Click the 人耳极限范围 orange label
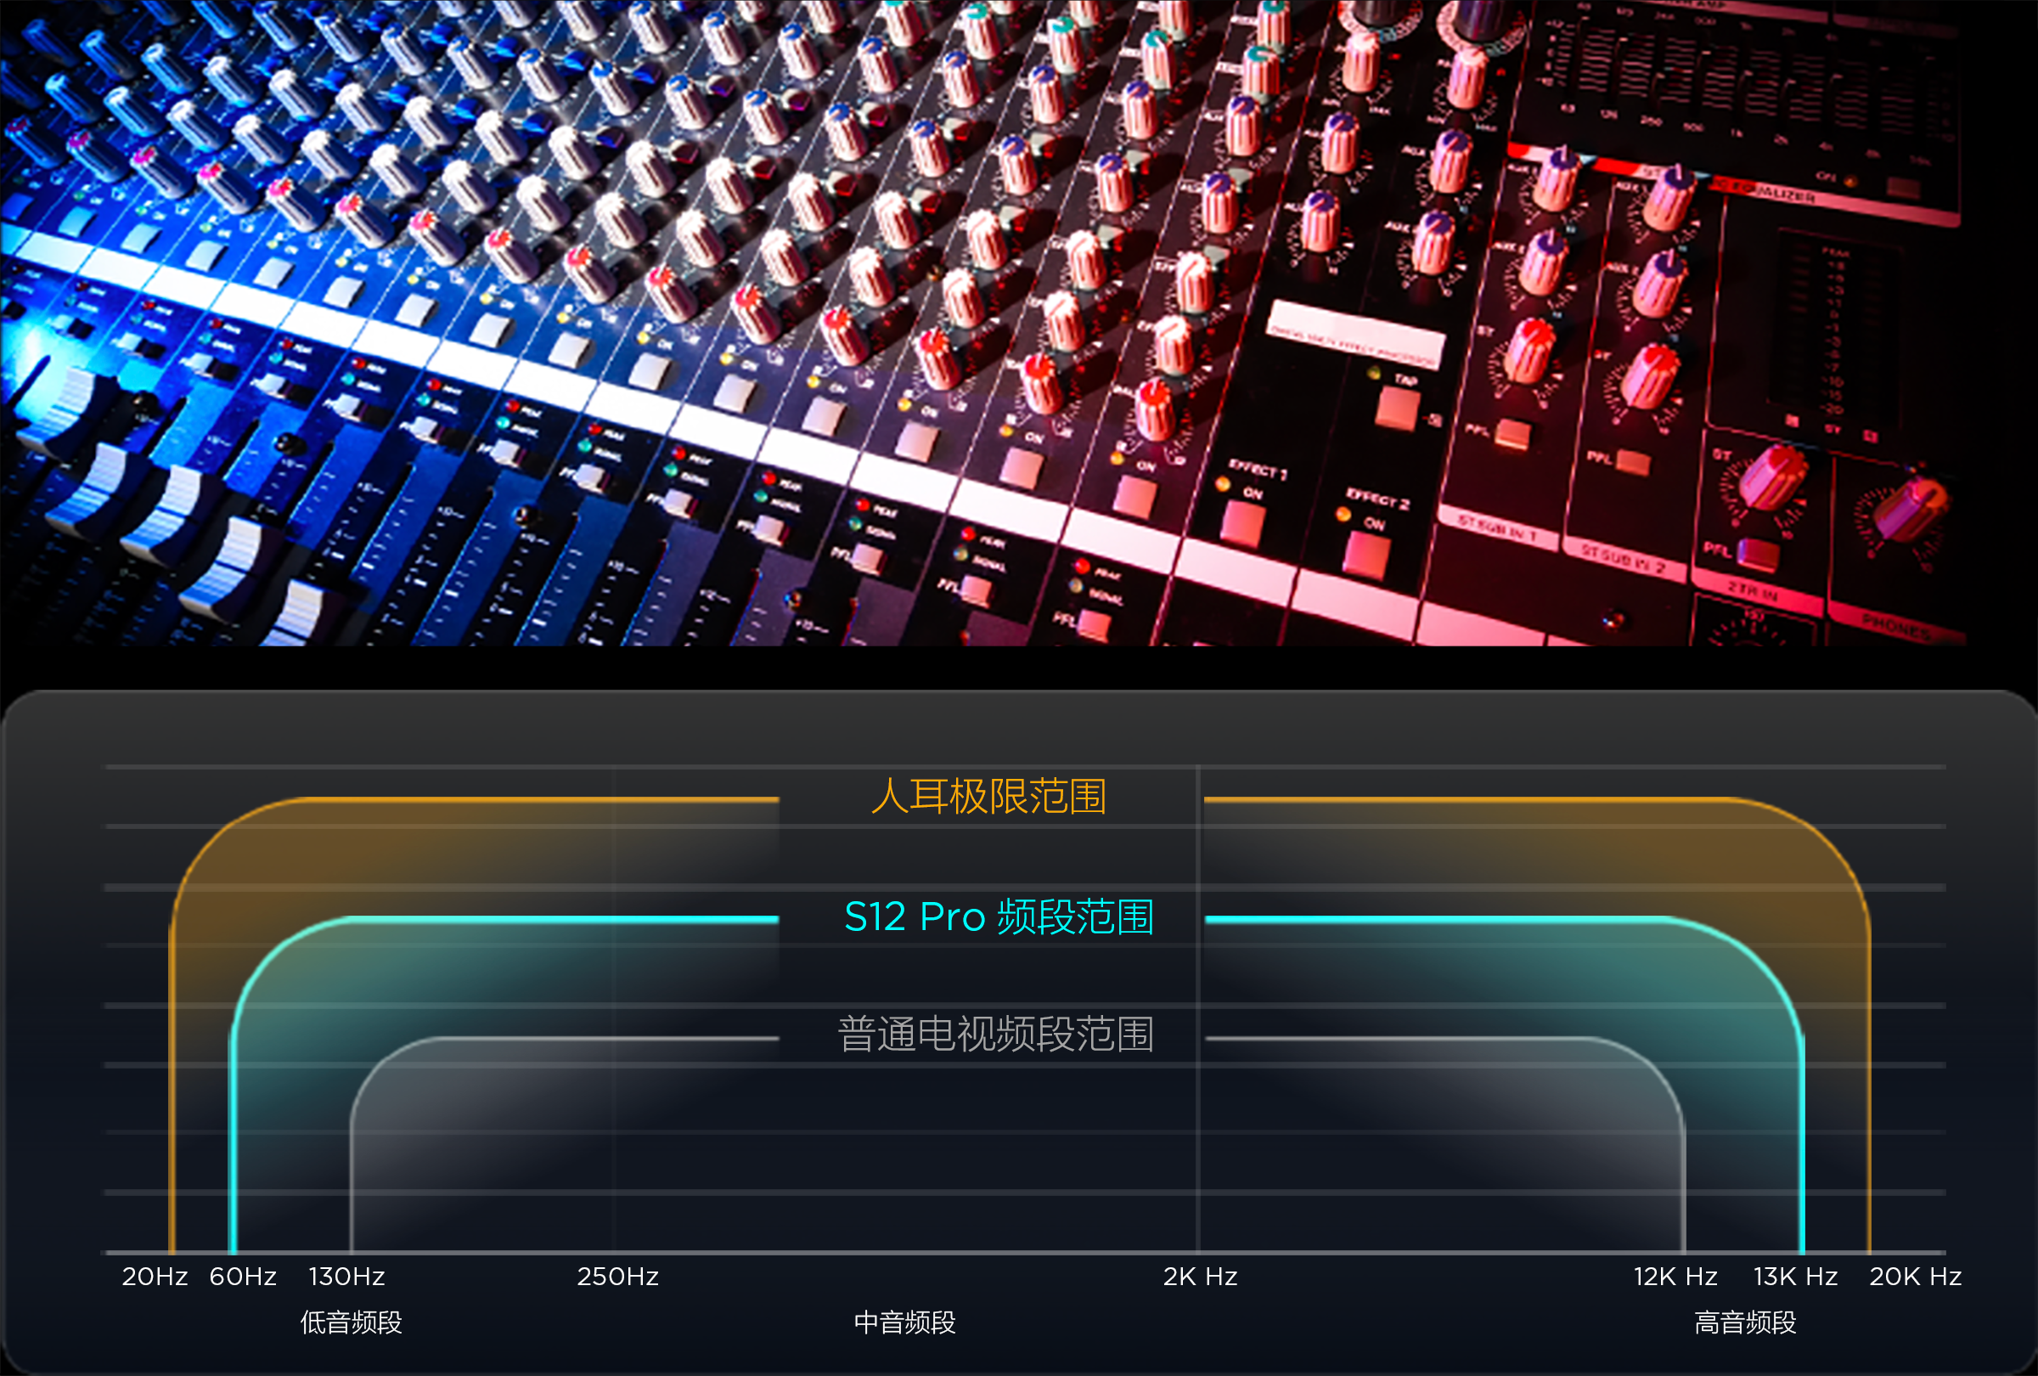The height and width of the screenshot is (1376, 2038). (988, 797)
